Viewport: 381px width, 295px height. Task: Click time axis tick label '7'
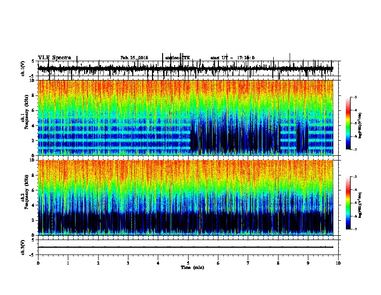pos(248,263)
